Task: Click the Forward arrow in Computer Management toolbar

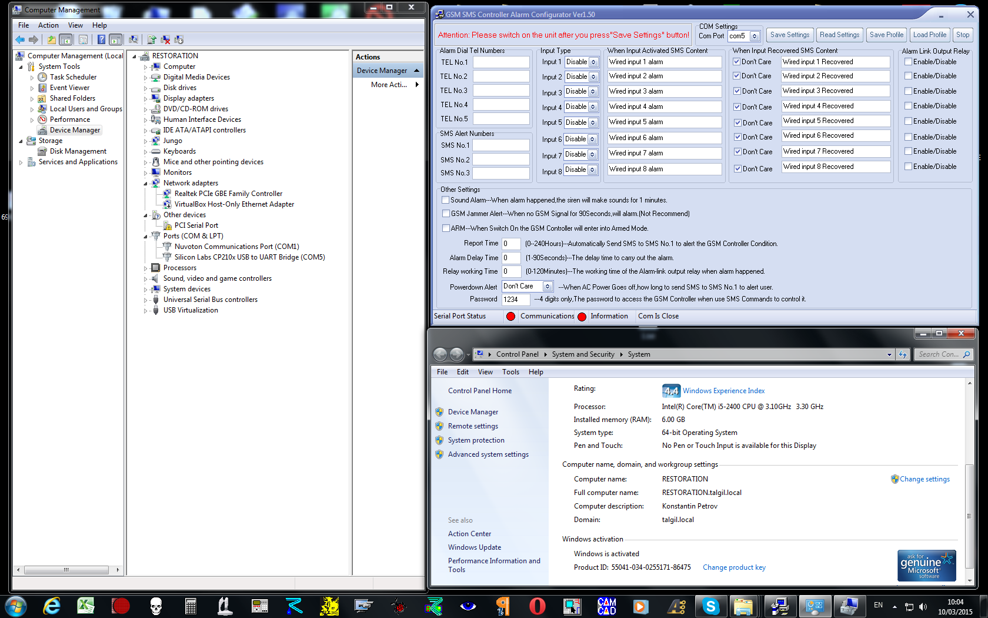Action: (34, 39)
